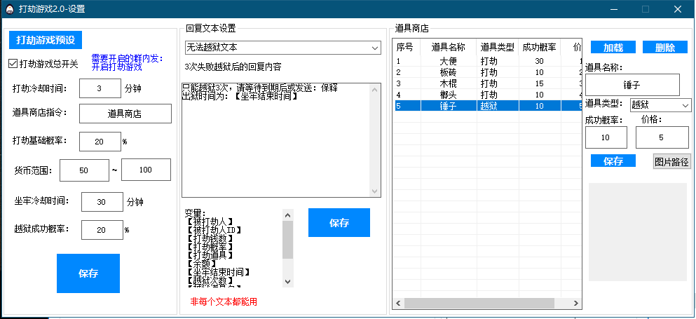Viewport: 696px width, 319px height.
Task: Focus the 打劫基础概率 input field
Action: [x=100, y=142]
